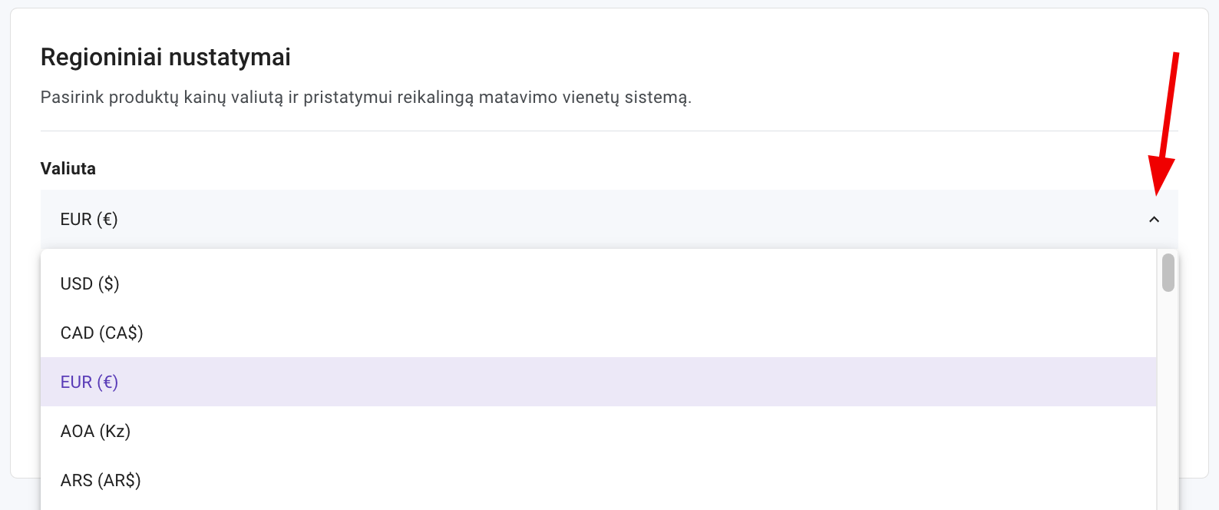Image resolution: width=1219 pixels, height=510 pixels.
Task: Choose the ARS (AR$) currency option
Action: click(x=101, y=481)
